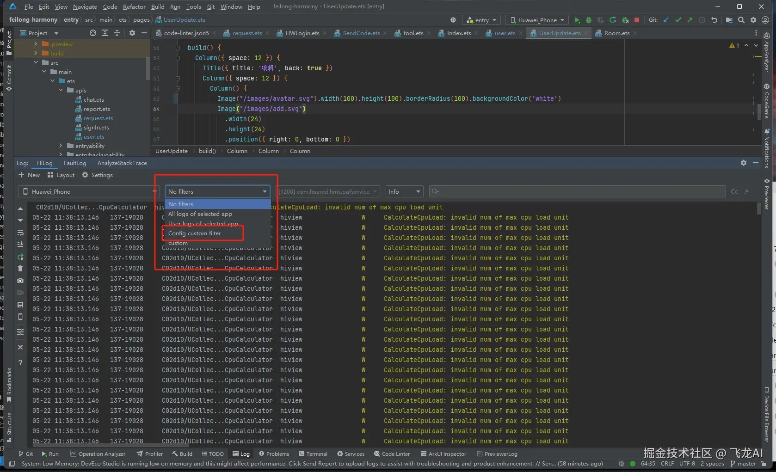776x472 pixels.
Task: Open the search everywhere magnifier
Action: [741, 20]
